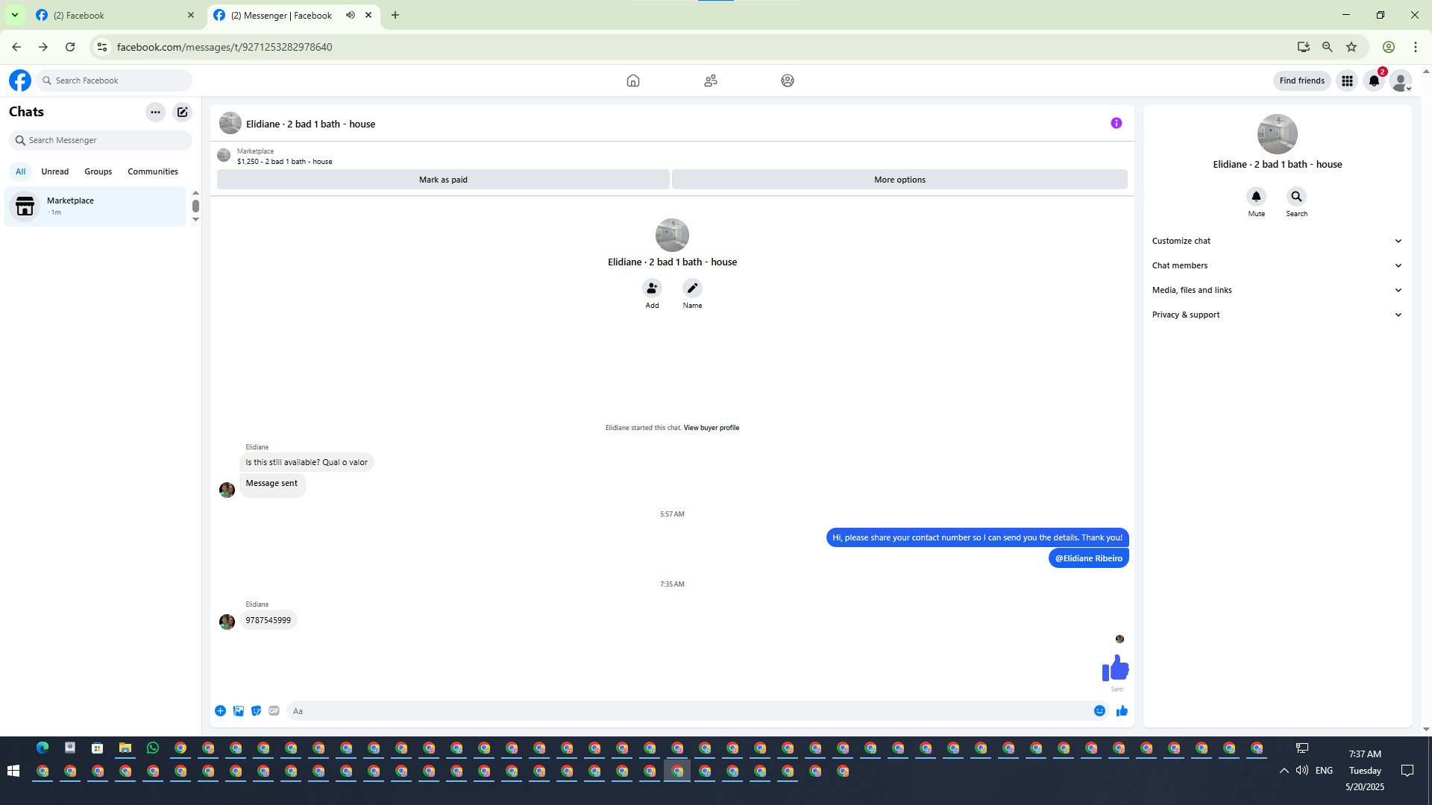The image size is (1432, 805).
Task: Click the conversation information icon
Action: coord(1116,123)
